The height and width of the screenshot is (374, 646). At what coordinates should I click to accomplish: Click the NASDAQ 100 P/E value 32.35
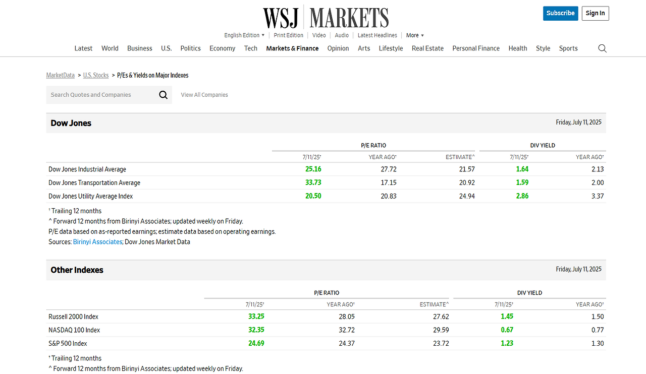pyautogui.click(x=256, y=330)
